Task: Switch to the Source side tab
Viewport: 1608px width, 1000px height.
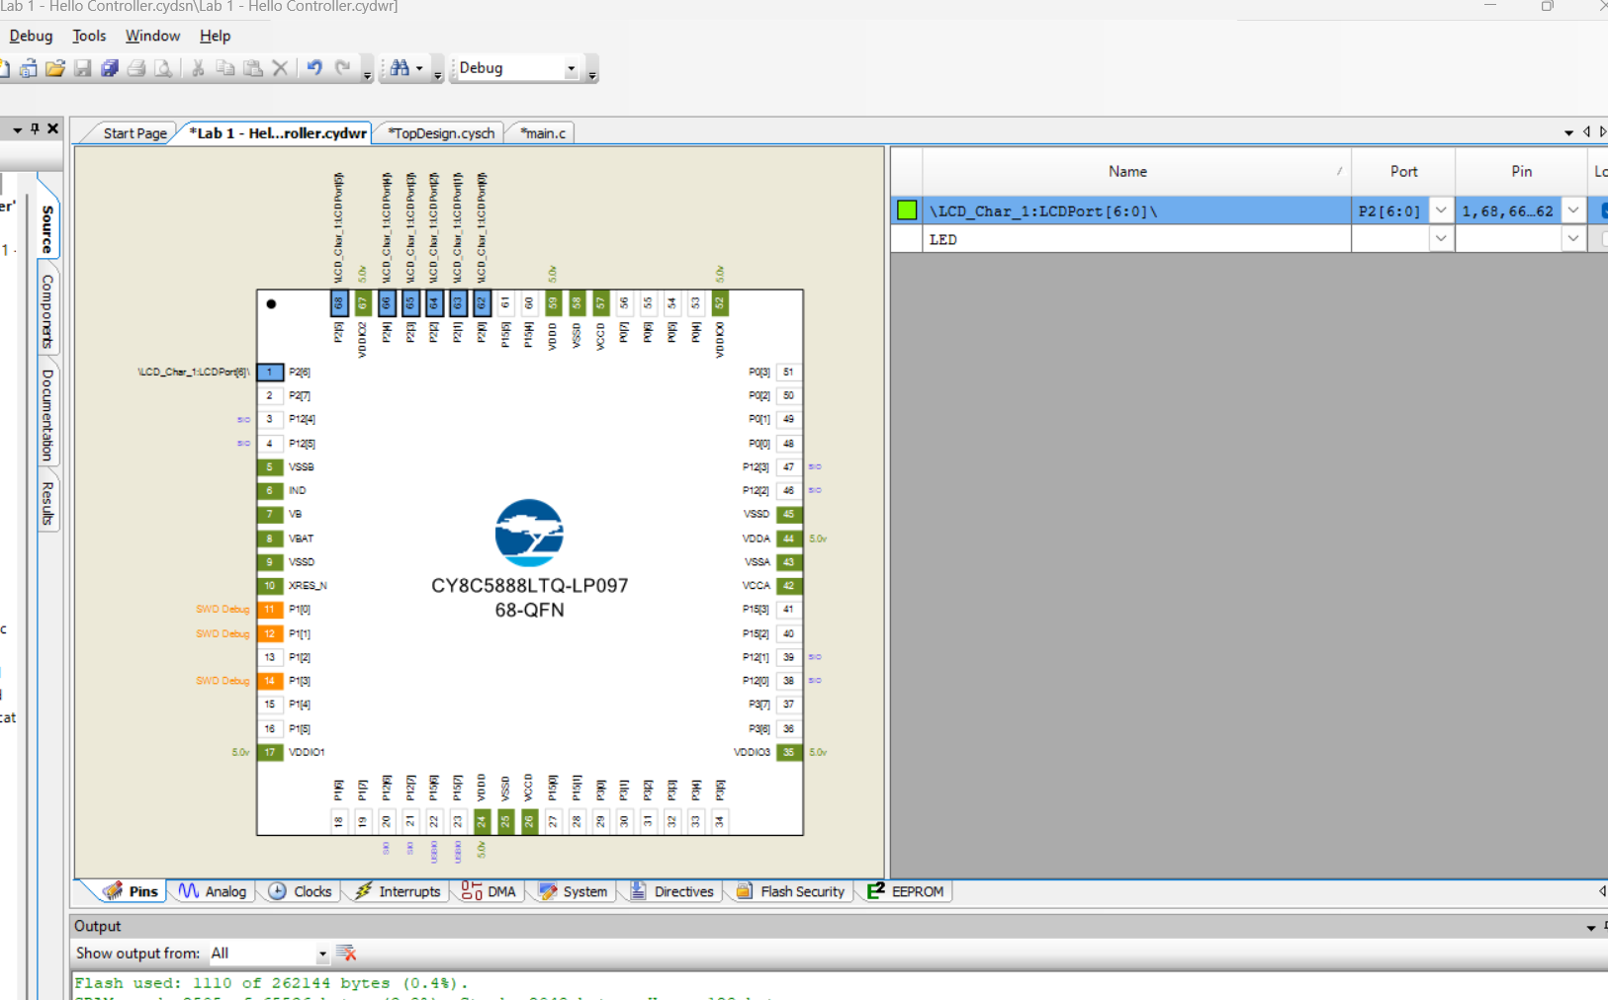Action: coord(47,228)
